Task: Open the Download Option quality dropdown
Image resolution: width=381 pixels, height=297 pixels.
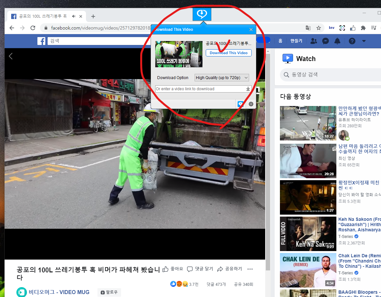Action: tap(222, 77)
